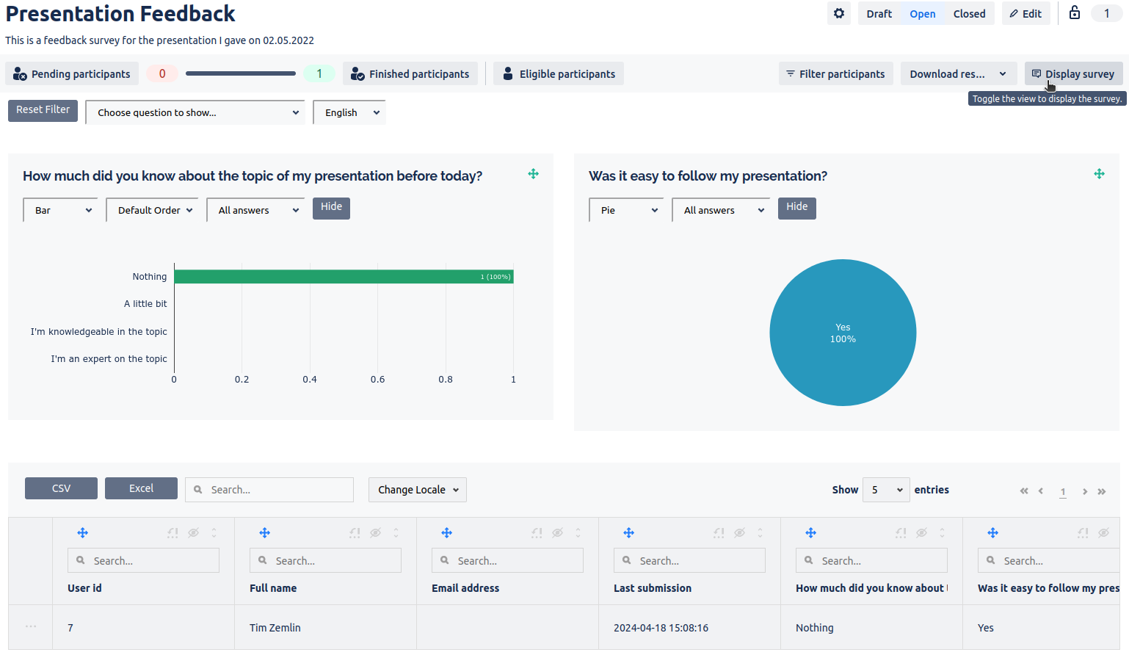Click the unlocked padlock icon
The height and width of the screenshot is (655, 1129).
click(1074, 13)
